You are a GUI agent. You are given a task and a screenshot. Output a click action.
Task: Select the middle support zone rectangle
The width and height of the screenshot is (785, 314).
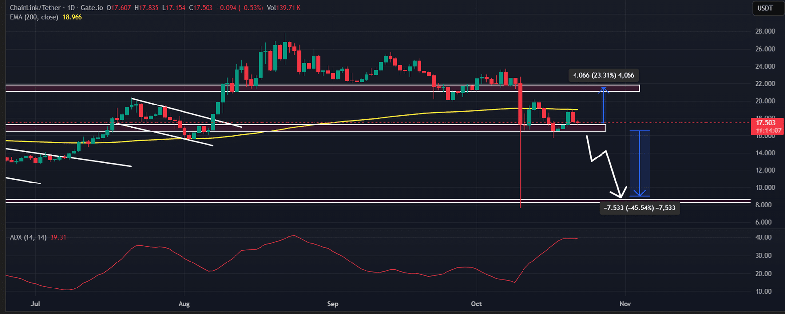(306, 128)
